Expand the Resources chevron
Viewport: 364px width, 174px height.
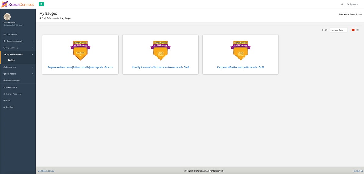(x=32, y=67)
